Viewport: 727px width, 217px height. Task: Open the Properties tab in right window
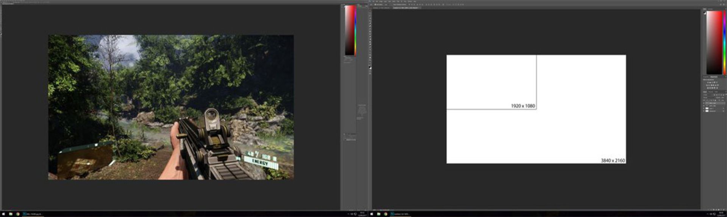pyautogui.click(x=705, y=77)
